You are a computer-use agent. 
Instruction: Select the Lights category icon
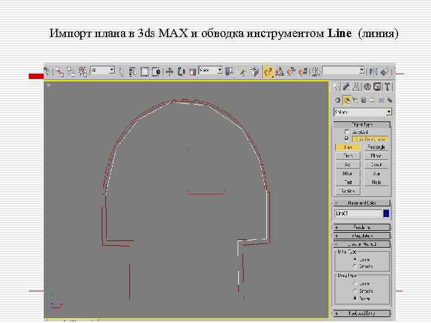pos(355,100)
